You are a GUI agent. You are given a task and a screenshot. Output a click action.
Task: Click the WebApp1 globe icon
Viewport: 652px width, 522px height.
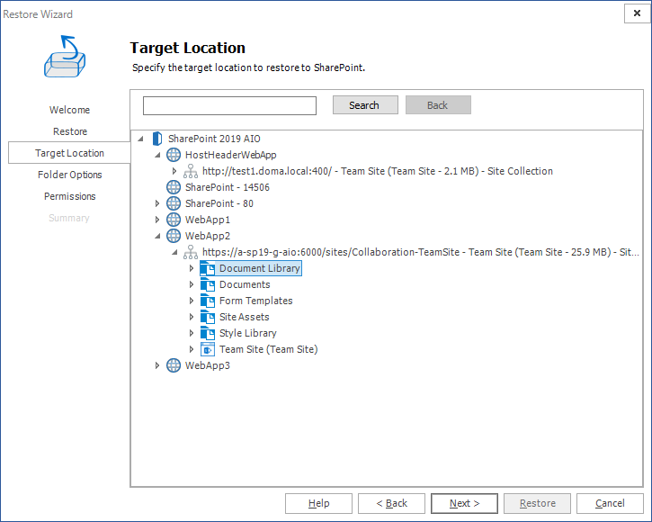coord(174,220)
